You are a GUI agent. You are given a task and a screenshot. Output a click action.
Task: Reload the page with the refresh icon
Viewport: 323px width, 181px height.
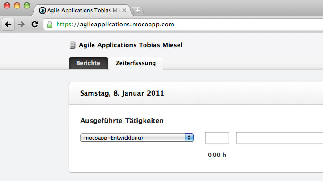(34, 24)
